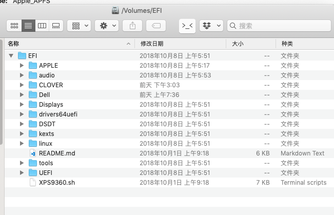Image resolution: width=334 pixels, height=215 pixels.
Task: Click Dell's date 前天 上午7:36
Action: 160,95
